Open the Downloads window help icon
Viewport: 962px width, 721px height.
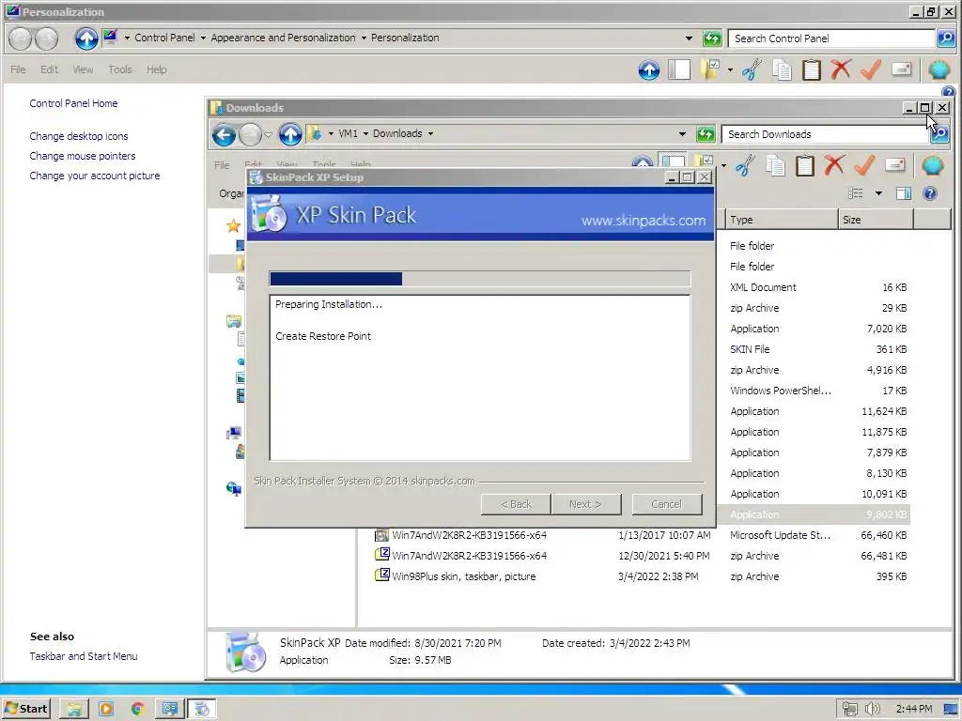tap(930, 193)
